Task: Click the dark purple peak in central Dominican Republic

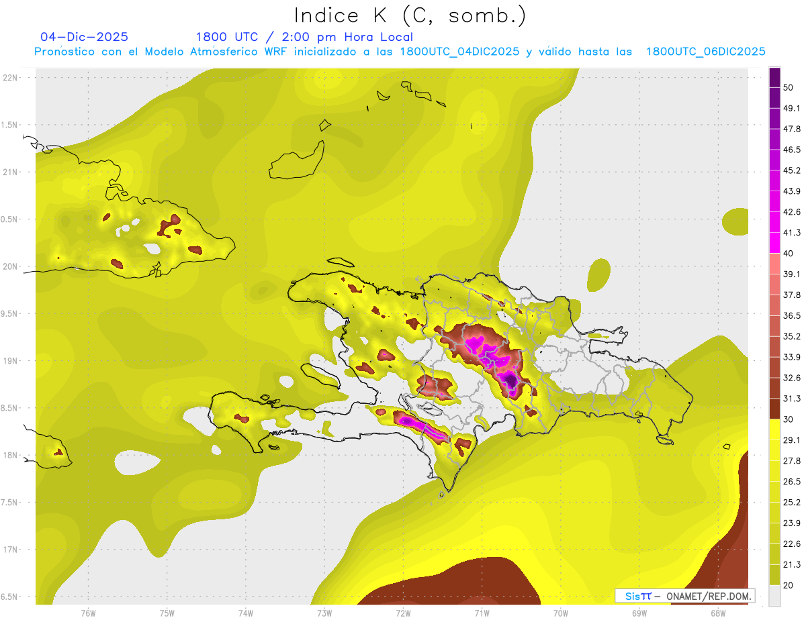Action: coord(511,382)
